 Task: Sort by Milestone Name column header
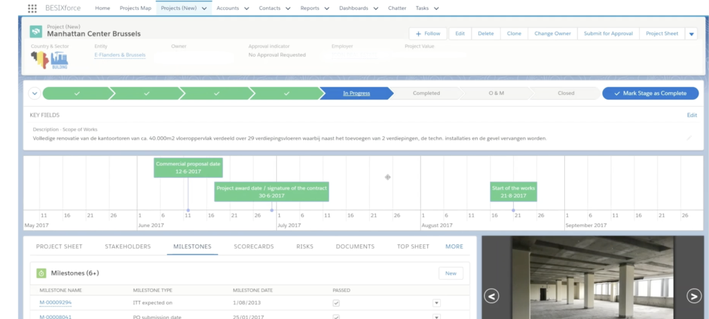coord(61,290)
